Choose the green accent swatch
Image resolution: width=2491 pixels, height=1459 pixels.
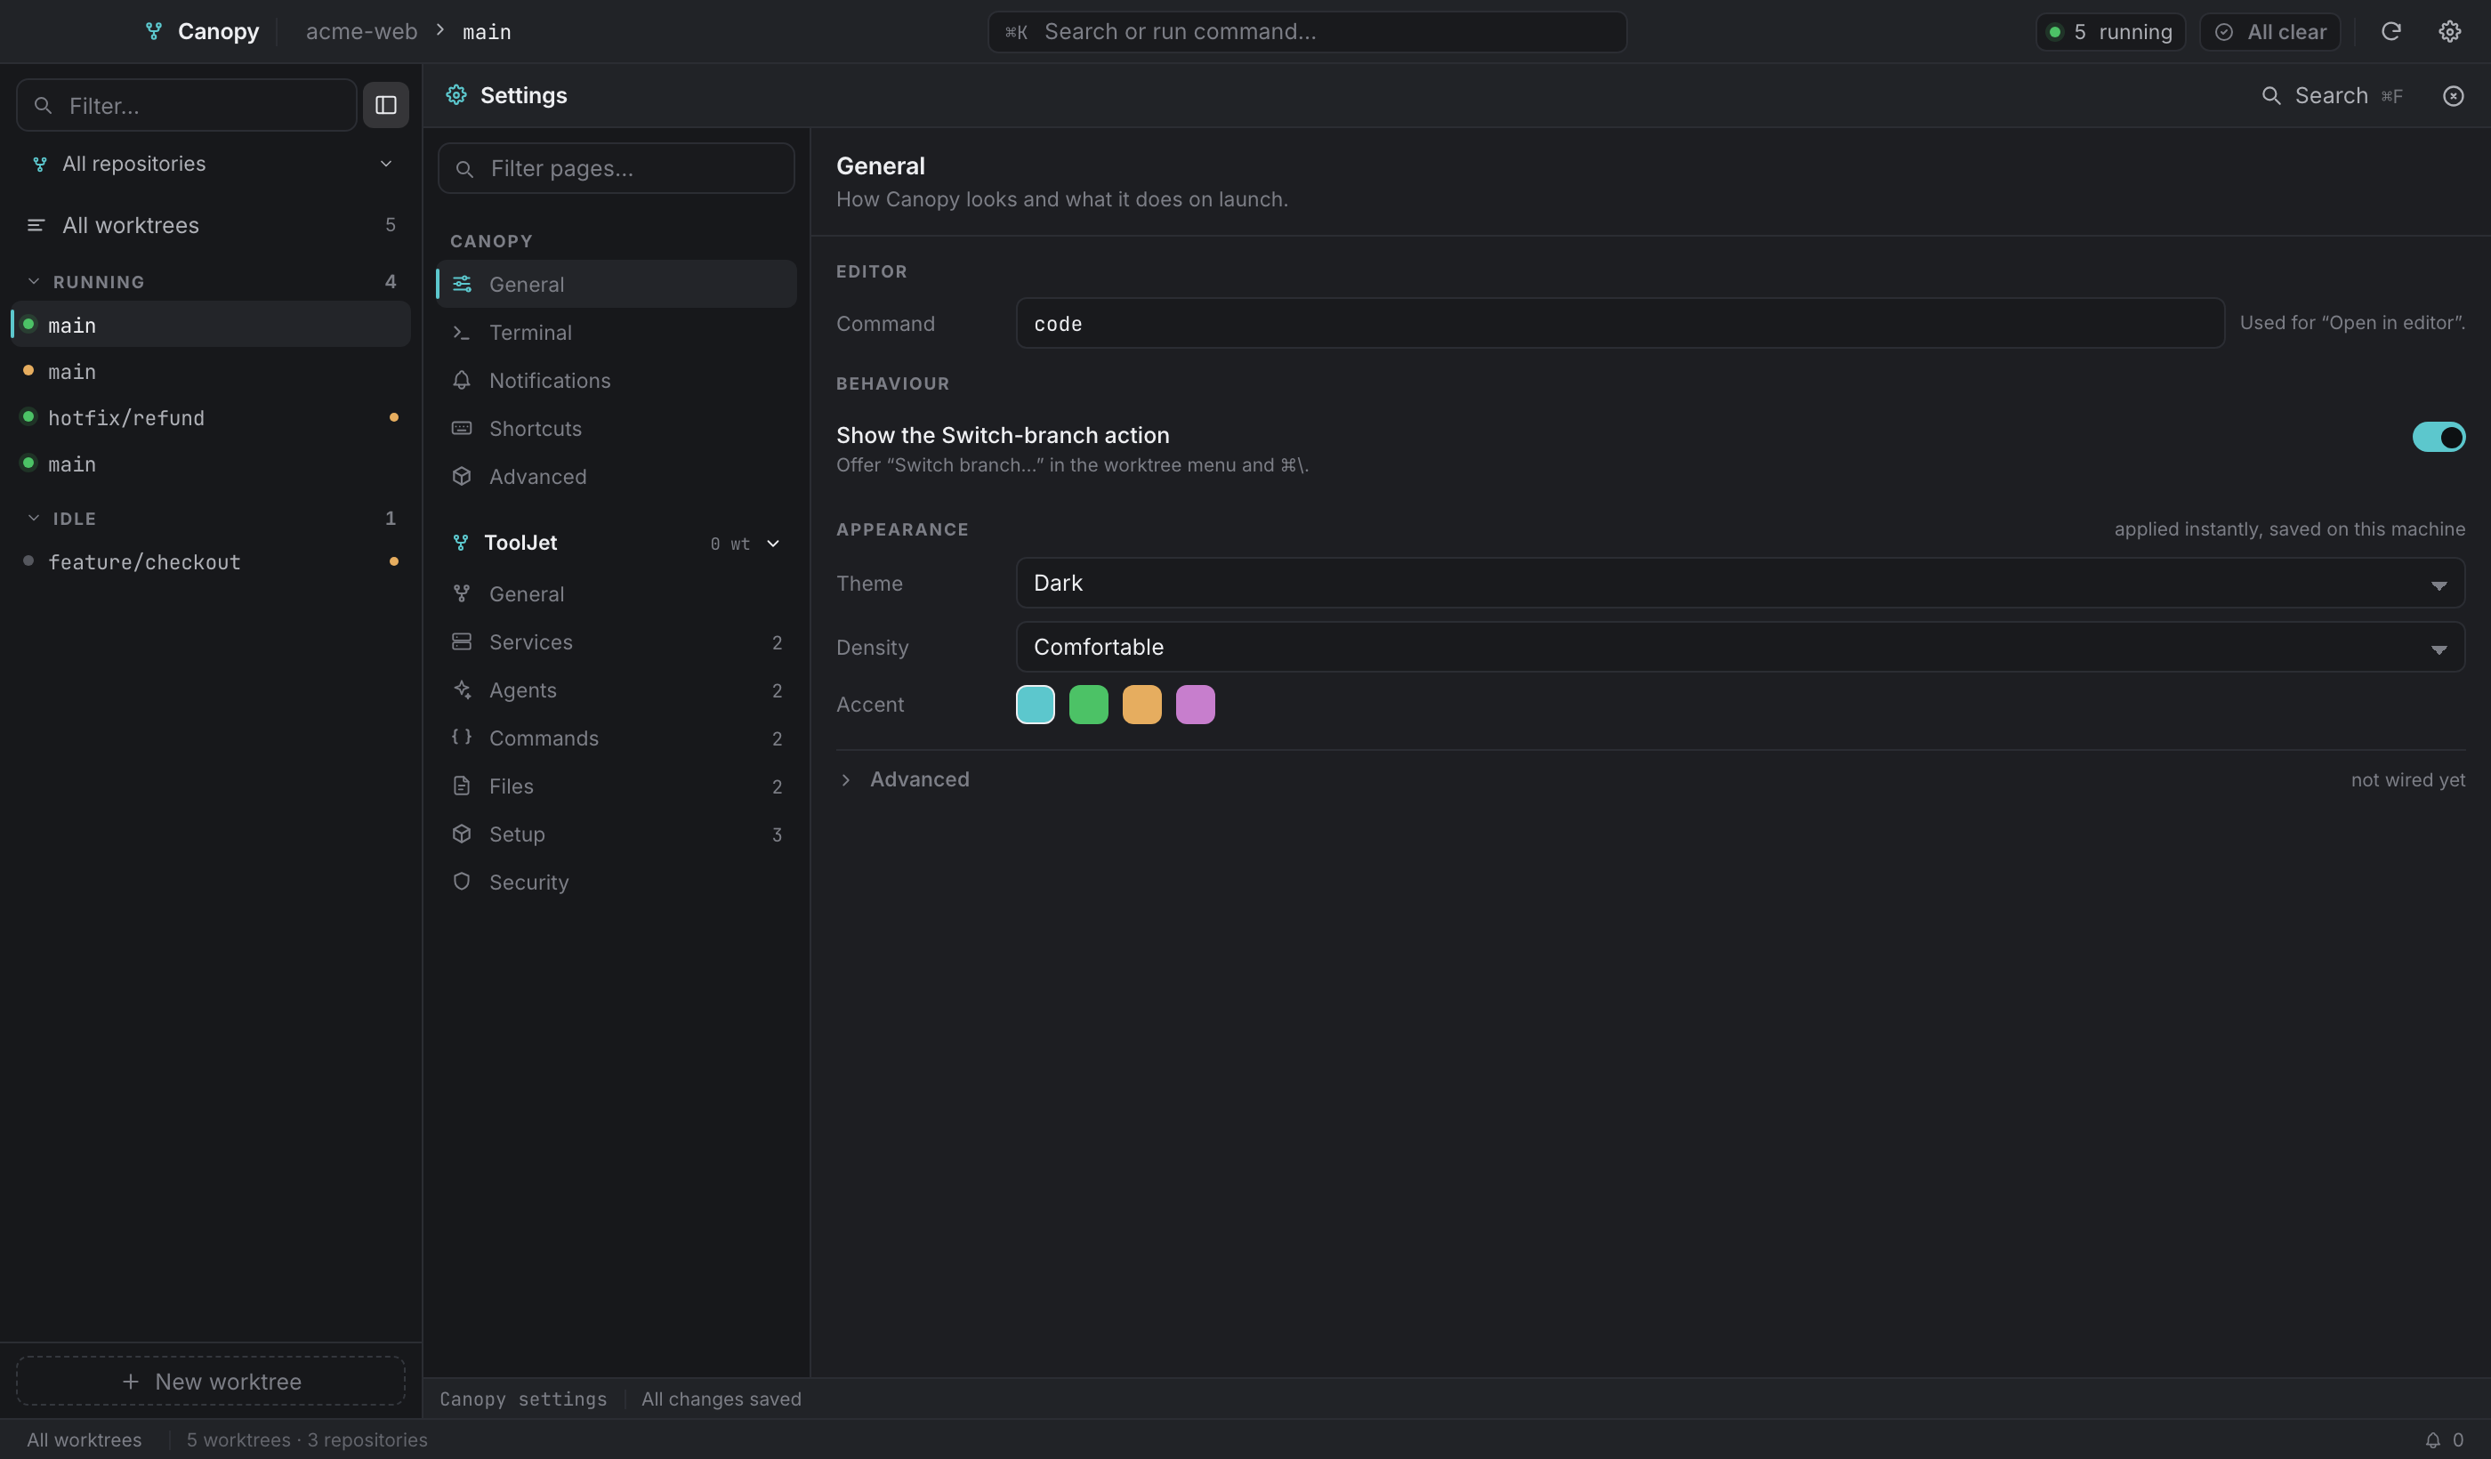point(1088,705)
